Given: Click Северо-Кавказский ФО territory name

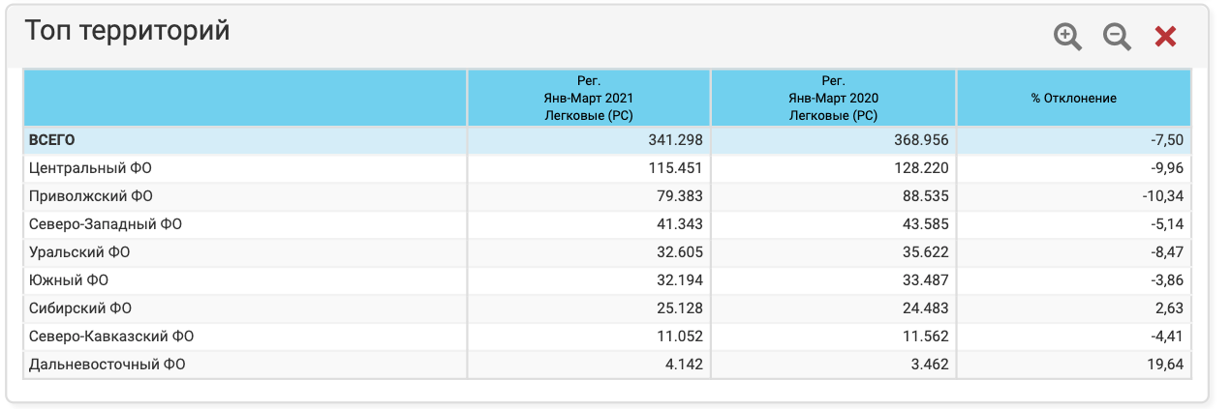Looking at the screenshot, I should 111,336.
